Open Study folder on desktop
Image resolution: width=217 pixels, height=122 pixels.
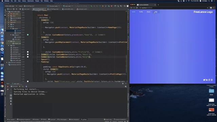[211, 92]
